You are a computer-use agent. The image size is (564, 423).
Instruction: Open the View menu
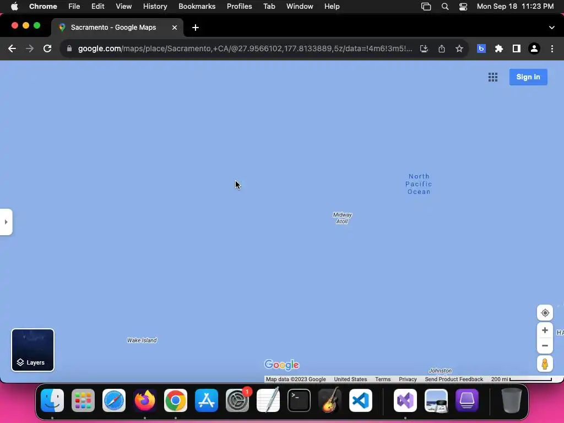click(124, 7)
